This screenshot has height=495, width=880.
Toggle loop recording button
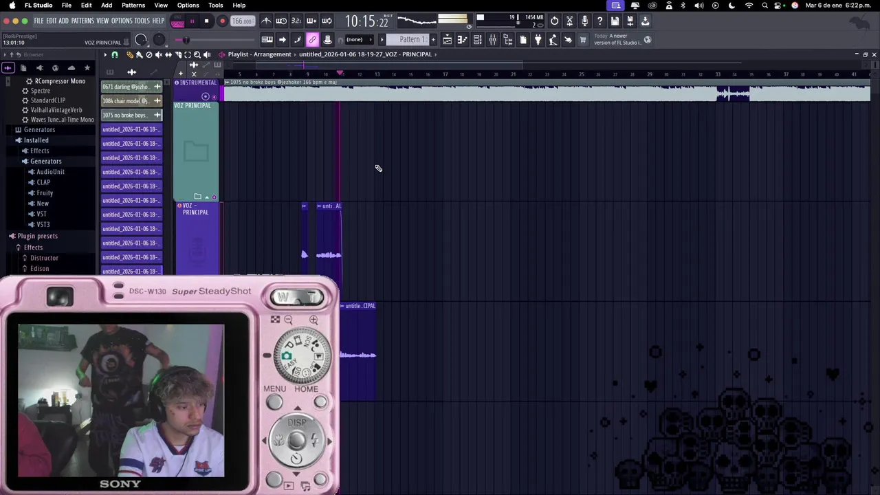coord(327,21)
